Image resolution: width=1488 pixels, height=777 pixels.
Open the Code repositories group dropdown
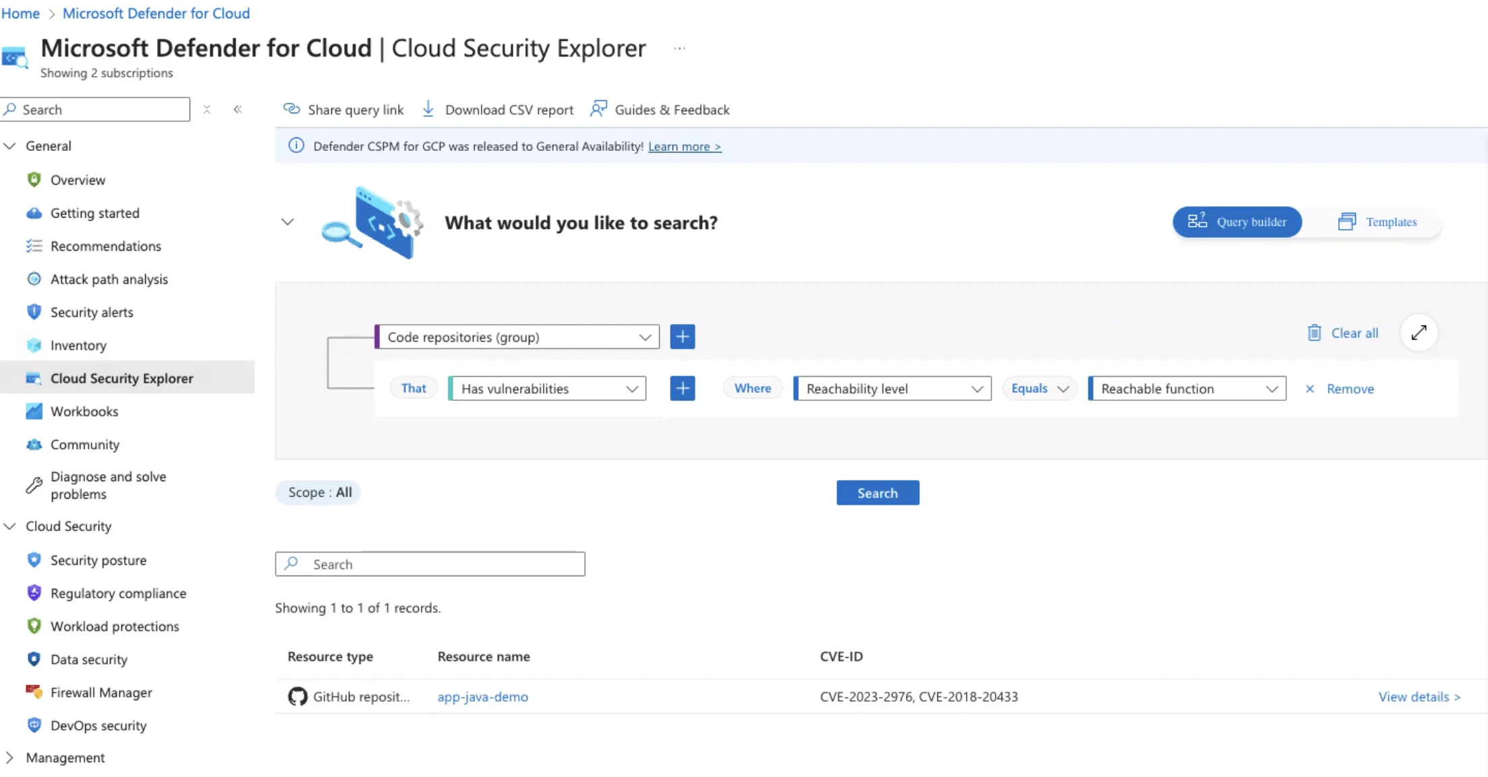tap(517, 337)
